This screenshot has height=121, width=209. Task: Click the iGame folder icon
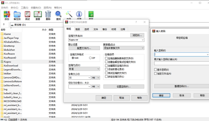click(x=2, y=34)
